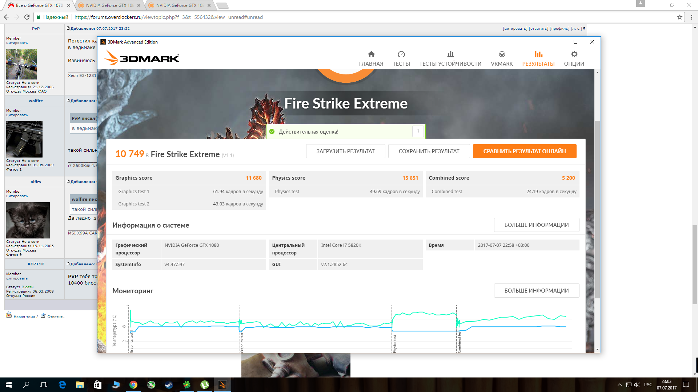
Task: Open Chrome from the taskbar
Action: (133, 385)
